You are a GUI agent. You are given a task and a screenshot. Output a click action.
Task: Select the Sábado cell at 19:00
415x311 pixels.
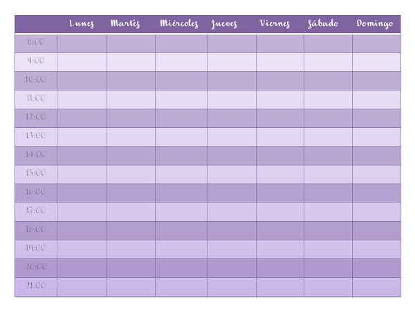(x=328, y=249)
